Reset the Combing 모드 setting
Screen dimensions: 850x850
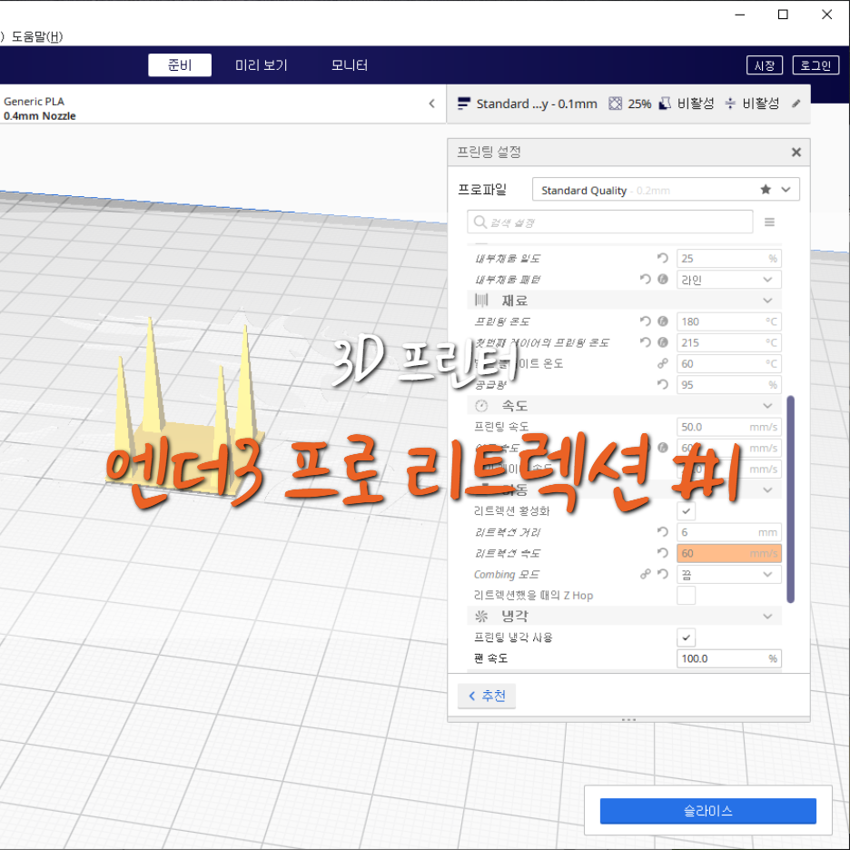(662, 574)
